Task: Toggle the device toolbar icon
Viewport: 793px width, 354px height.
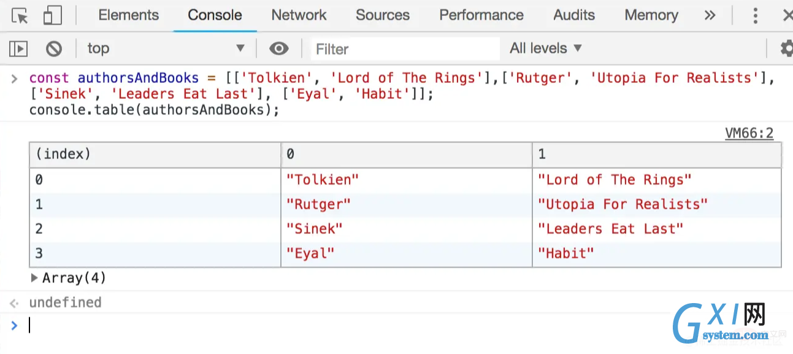Action: (53, 15)
